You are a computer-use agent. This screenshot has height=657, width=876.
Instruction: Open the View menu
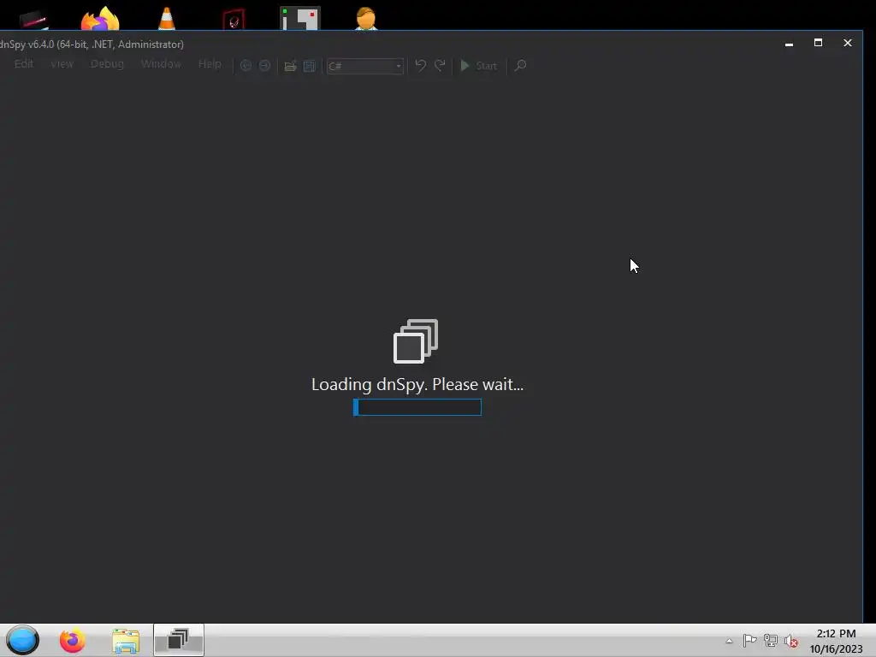click(x=62, y=64)
